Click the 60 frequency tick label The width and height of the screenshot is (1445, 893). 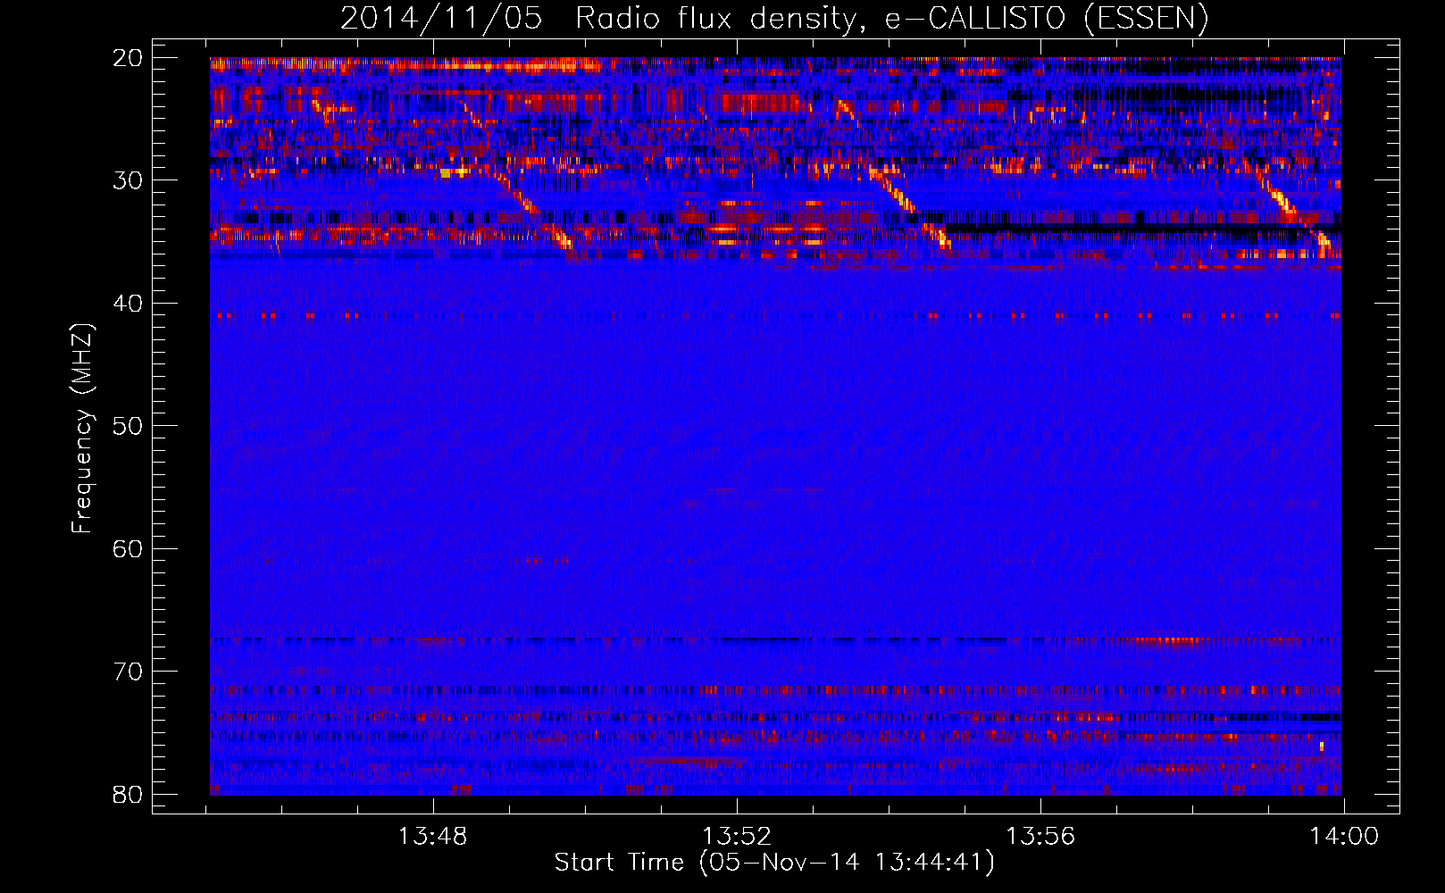click(129, 549)
